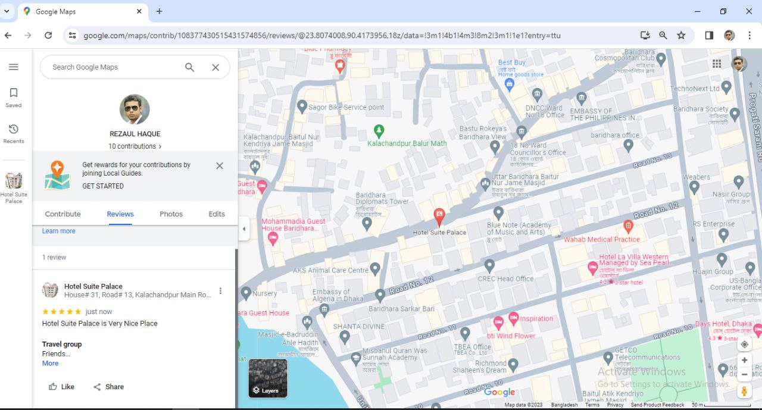Expand the 10 contributions chevron

[160, 146]
